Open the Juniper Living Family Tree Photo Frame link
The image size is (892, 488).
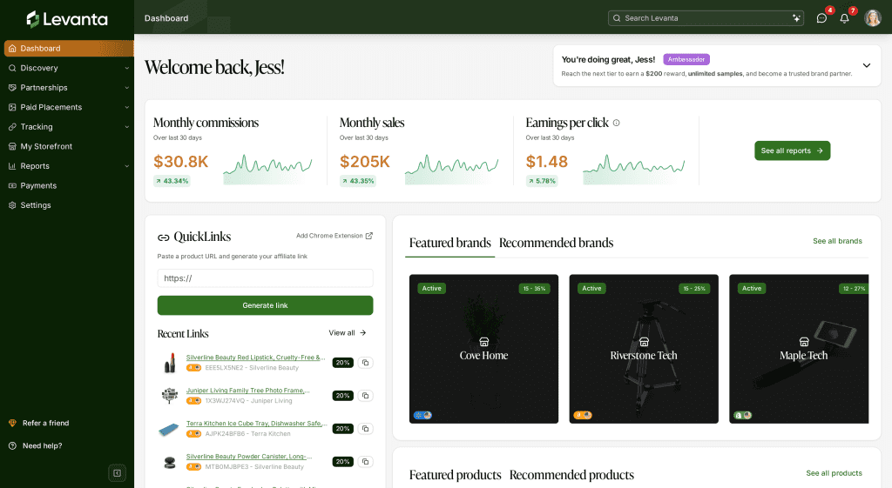248,391
